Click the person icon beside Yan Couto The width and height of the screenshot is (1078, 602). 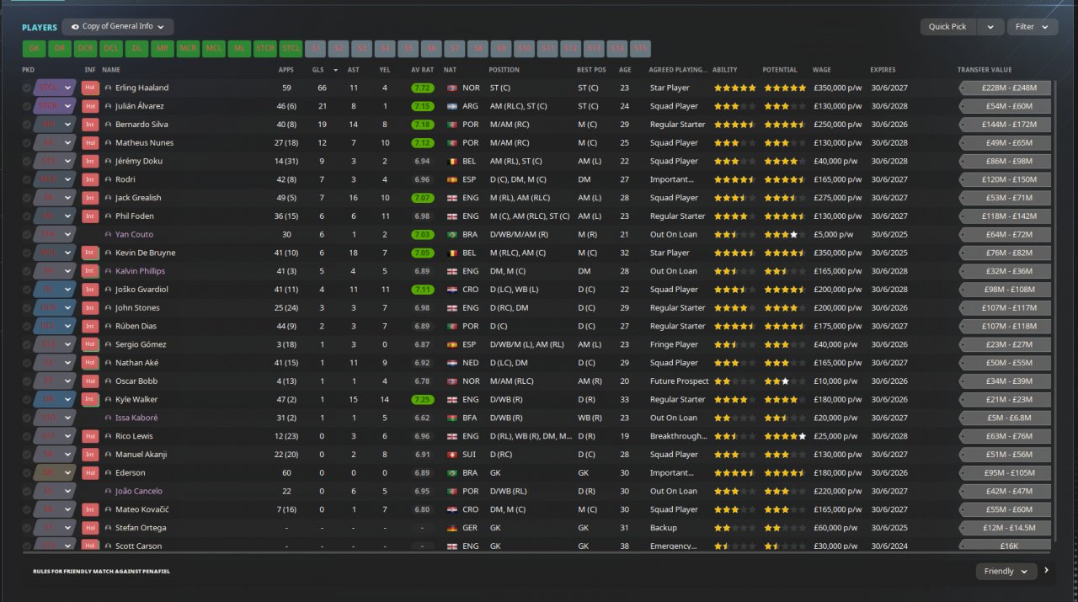click(x=108, y=234)
